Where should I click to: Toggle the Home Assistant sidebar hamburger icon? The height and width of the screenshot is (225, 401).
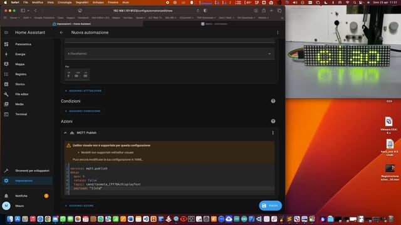pos(6,32)
